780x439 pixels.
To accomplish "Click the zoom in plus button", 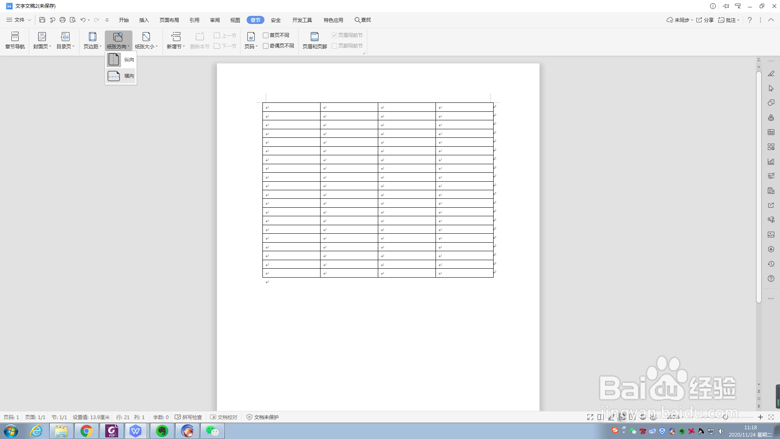I will click(760, 417).
